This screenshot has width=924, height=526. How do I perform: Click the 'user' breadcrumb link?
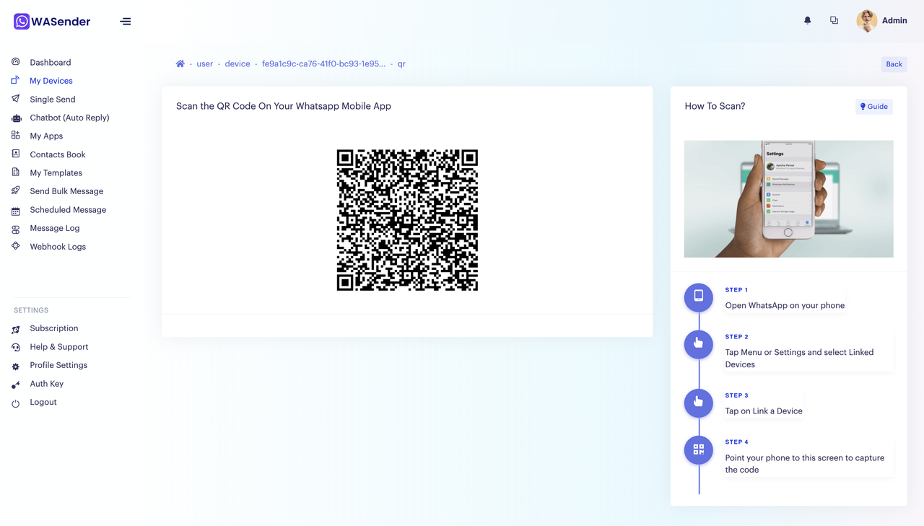[205, 63]
